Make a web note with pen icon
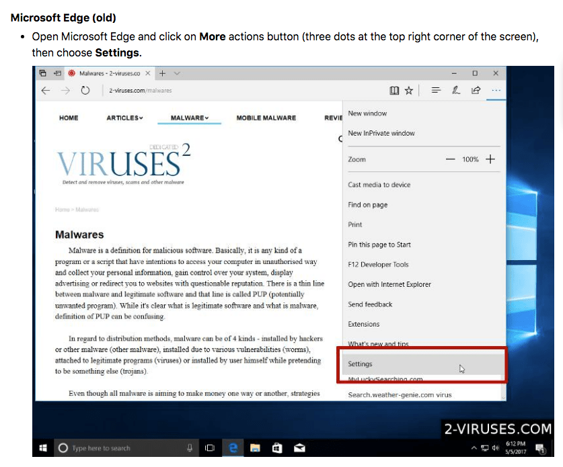 point(456,91)
